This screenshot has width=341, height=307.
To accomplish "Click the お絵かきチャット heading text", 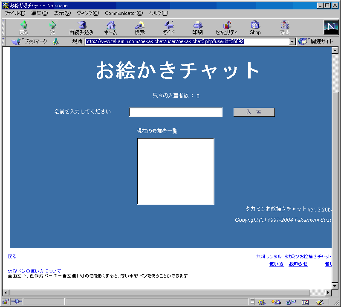I will 177,70.
